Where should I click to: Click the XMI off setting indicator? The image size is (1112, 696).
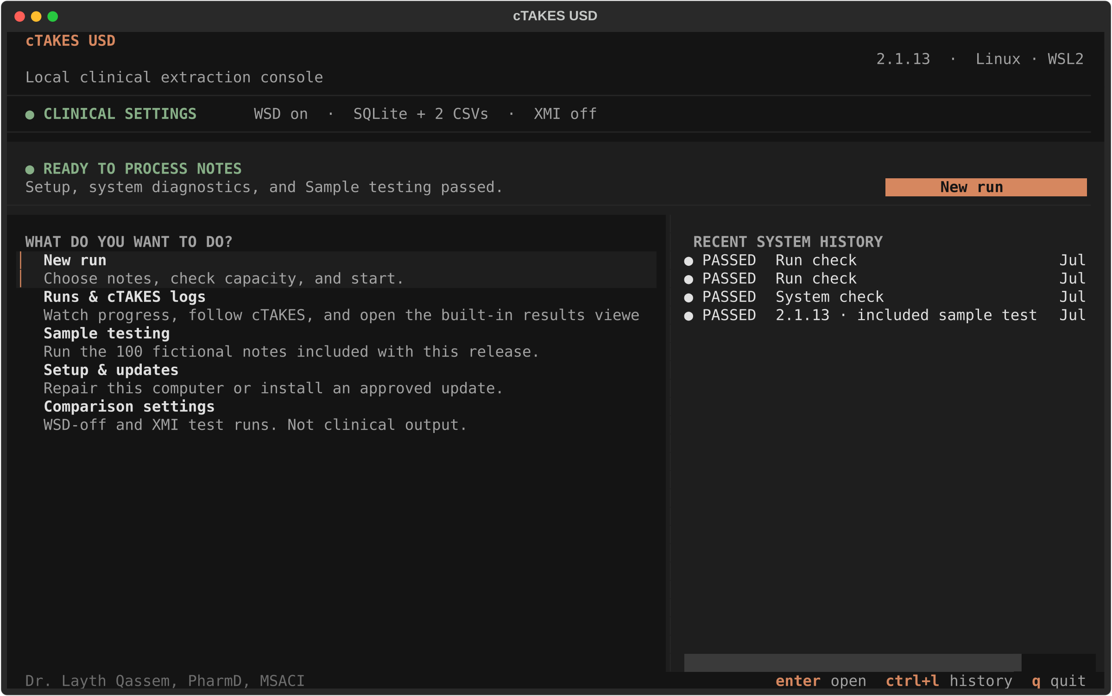(x=565, y=114)
